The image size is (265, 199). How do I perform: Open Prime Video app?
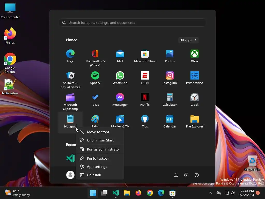pyautogui.click(x=195, y=78)
